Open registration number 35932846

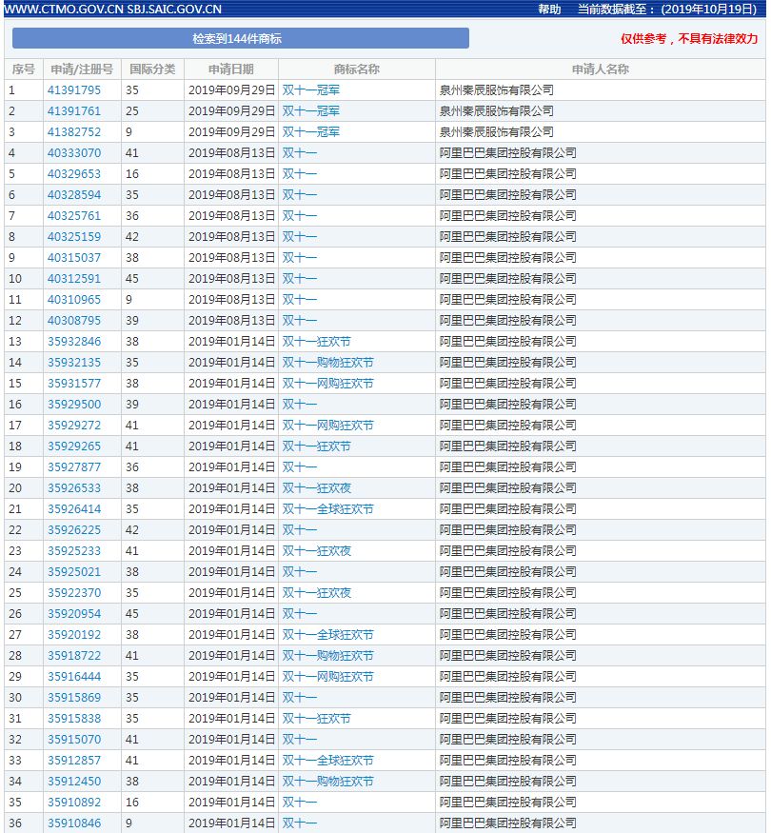[74, 342]
